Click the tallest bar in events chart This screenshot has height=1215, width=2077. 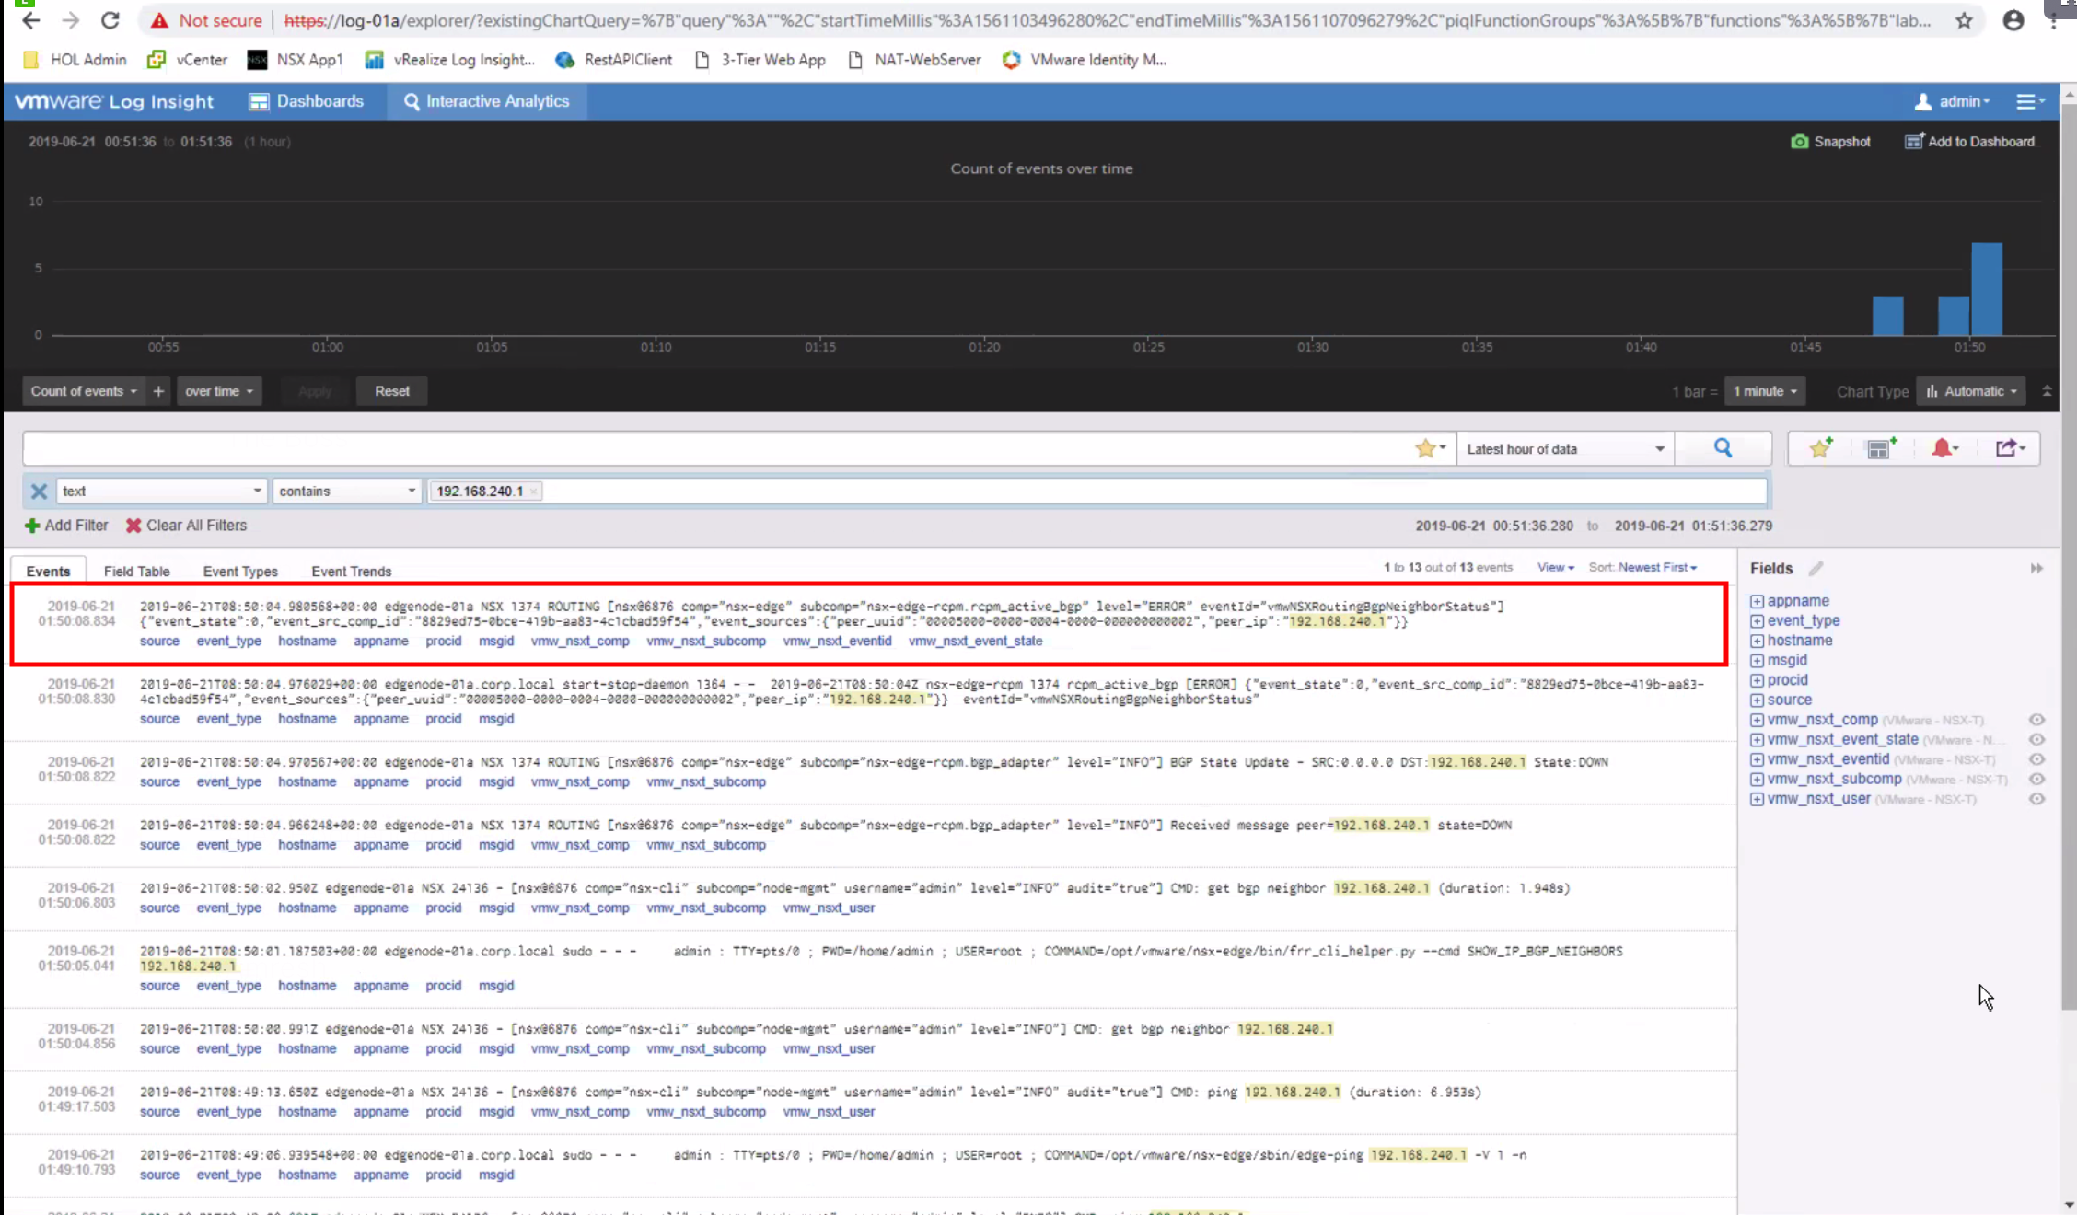point(1986,289)
